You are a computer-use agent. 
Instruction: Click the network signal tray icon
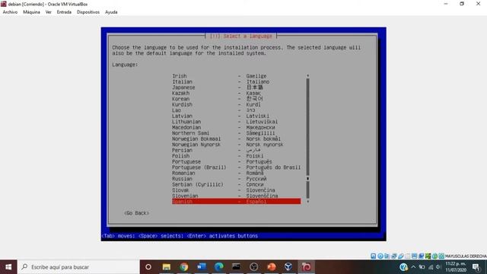click(x=431, y=267)
